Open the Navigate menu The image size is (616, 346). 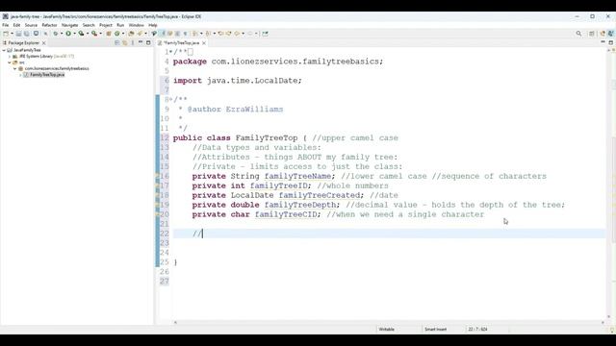pyautogui.click(x=70, y=25)
